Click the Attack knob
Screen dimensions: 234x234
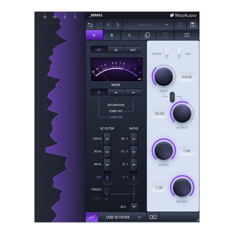tap(164, 150)
